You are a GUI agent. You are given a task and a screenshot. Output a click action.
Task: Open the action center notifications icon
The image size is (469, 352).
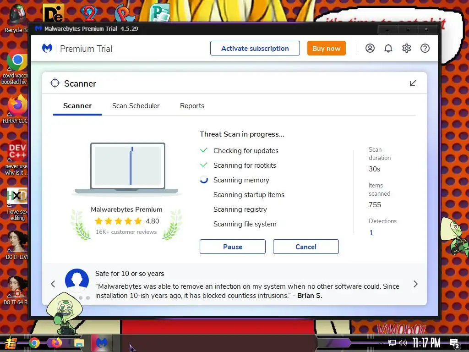point(455,344)
